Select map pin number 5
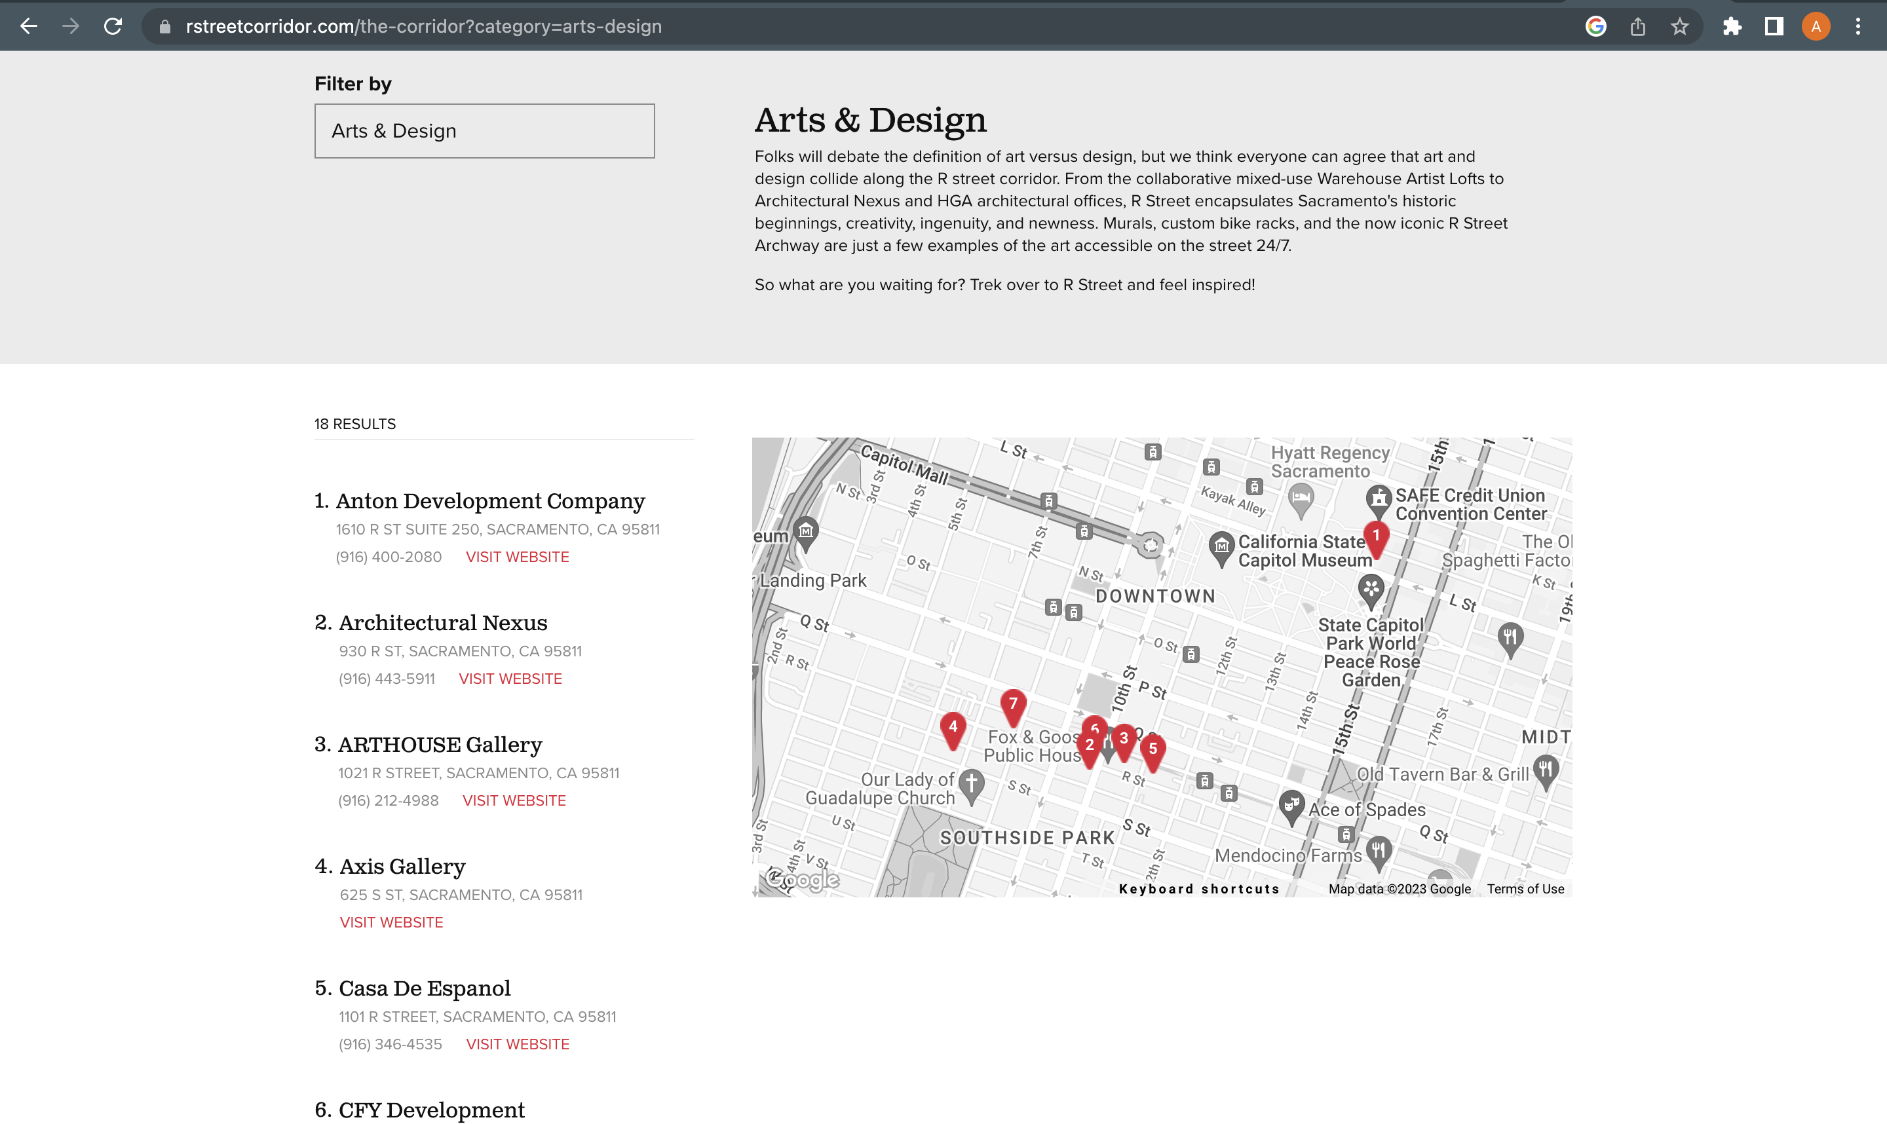The width and height of the screenshot is (1887, 1124). pyautogui.click(x=1153, y=752)
